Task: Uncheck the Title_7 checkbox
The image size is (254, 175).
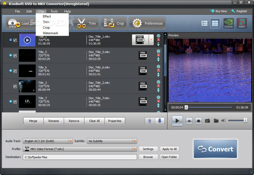Action: coord(15,102)
